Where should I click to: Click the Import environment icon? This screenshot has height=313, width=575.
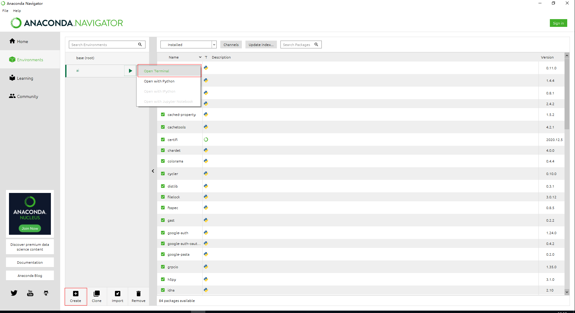point(118,294)
